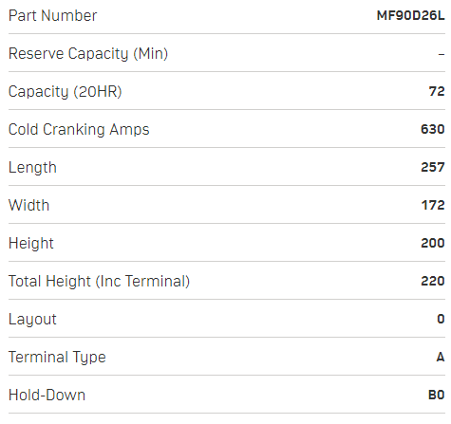
Task: Select the width value 172
Action: [433, 205]
